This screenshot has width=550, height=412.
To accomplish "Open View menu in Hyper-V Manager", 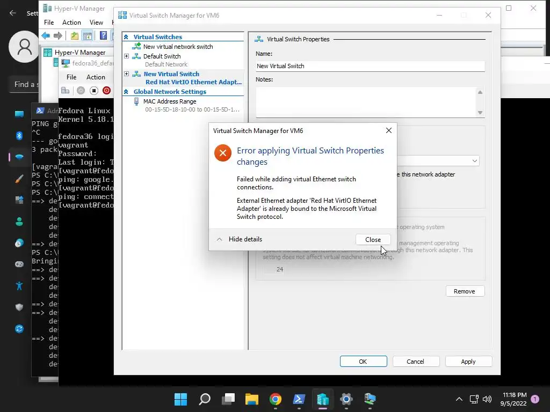I will pyautogui.click(x=96, y=23).
